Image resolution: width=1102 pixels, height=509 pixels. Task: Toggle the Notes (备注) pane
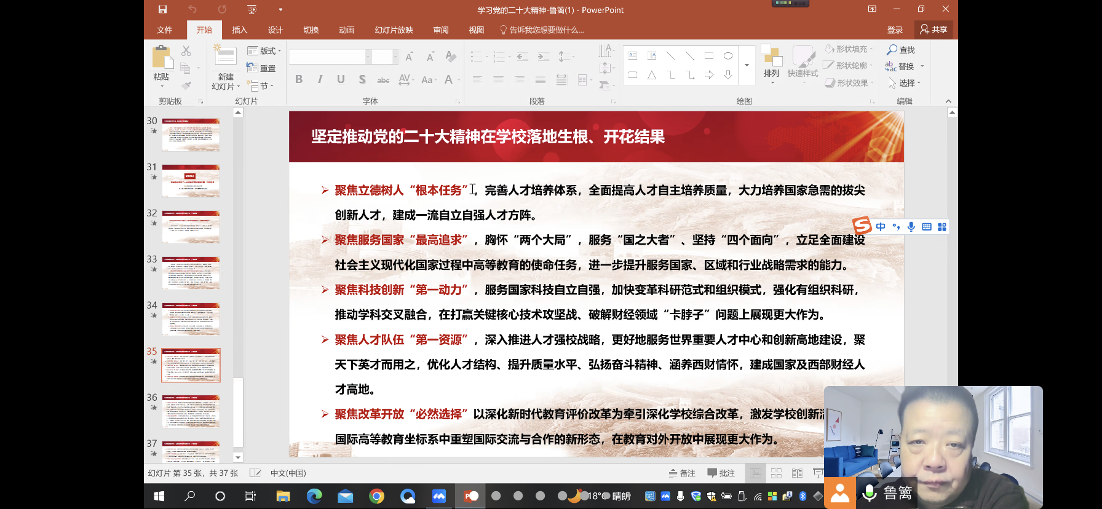[x=682, y=473]
